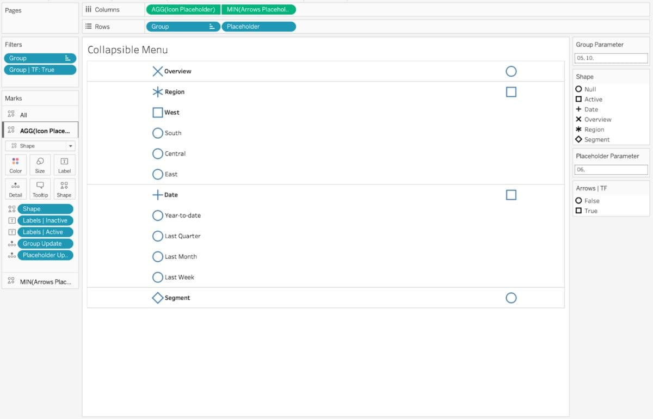Click inside the Group Parameter input field

coord(611,58)
